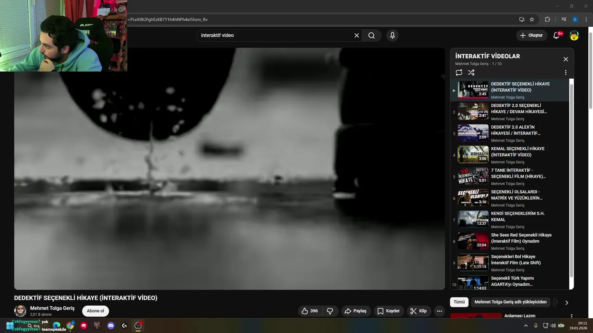Viewport: 593px width, 333px height.
Task: Play DEDEKTİF SEÇENEKLİ HİKAYE playlist item
Action: [x=510, y=90]
